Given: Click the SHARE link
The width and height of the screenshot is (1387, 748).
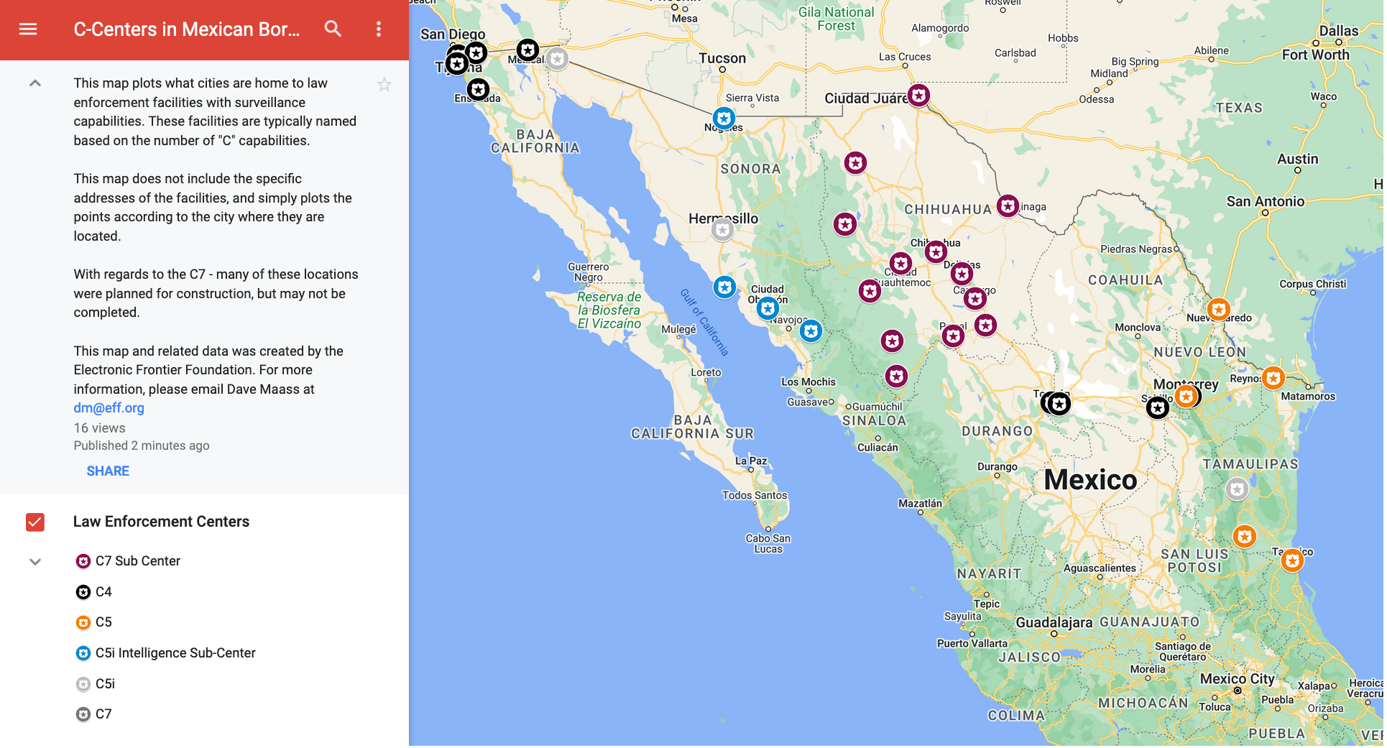Looking at the screenshot, I should 107,471.
